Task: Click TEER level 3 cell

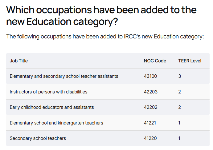Action: click(180, 76)
